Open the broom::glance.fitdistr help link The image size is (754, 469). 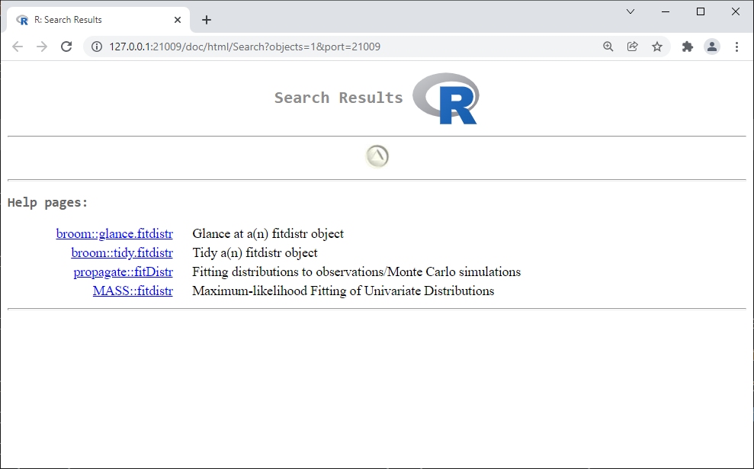[x=114, y=234]
